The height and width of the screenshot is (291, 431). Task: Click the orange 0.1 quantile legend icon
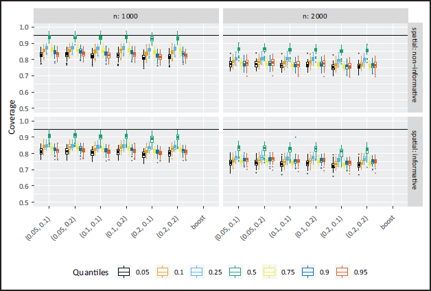click(162, 272)
